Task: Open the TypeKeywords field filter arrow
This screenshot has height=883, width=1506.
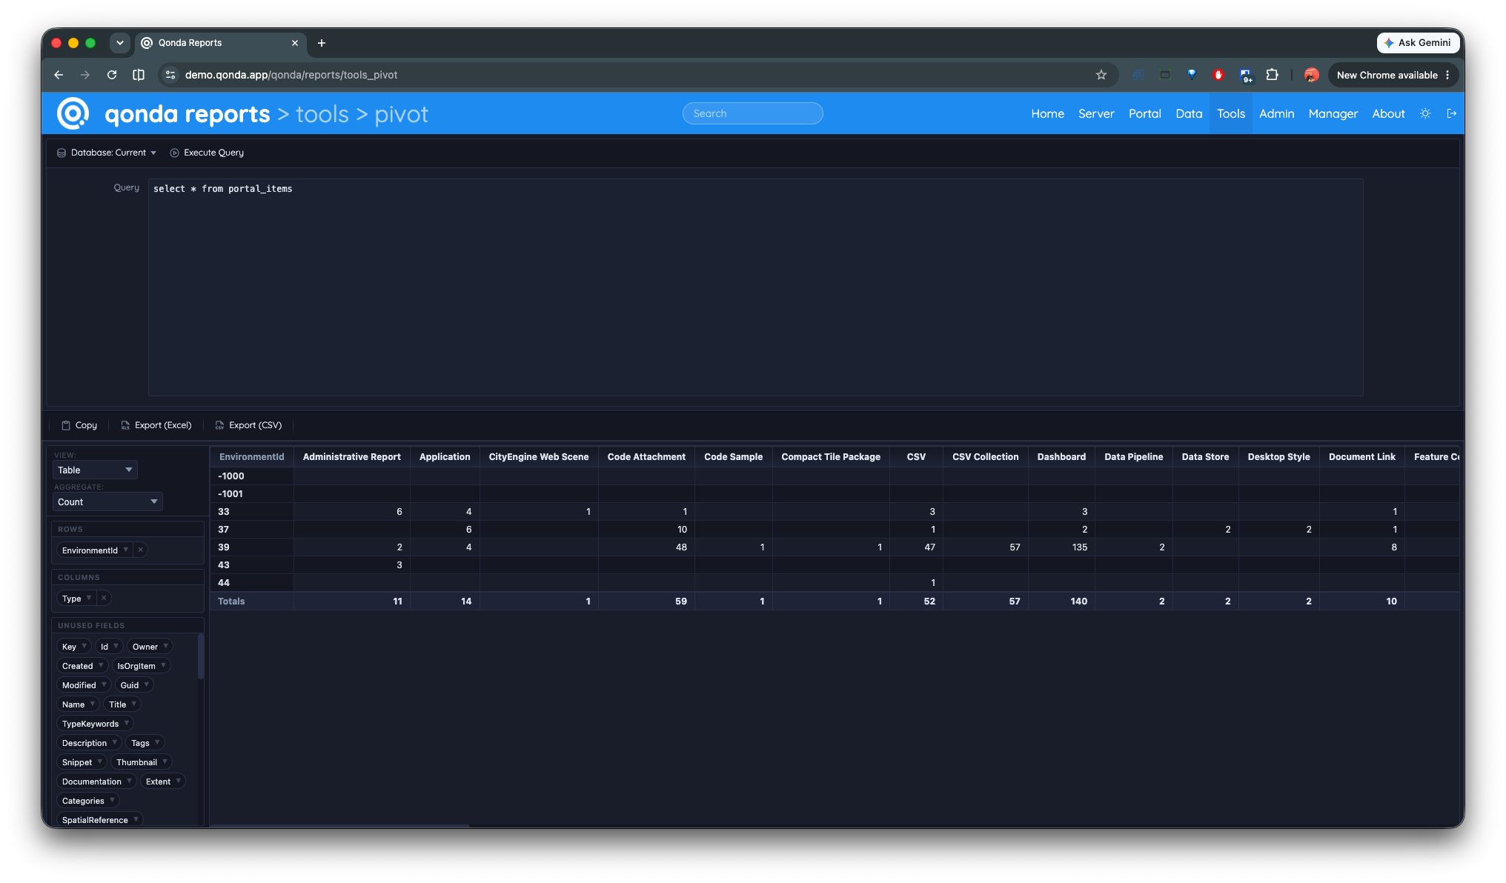Action: tap(127, 723)
